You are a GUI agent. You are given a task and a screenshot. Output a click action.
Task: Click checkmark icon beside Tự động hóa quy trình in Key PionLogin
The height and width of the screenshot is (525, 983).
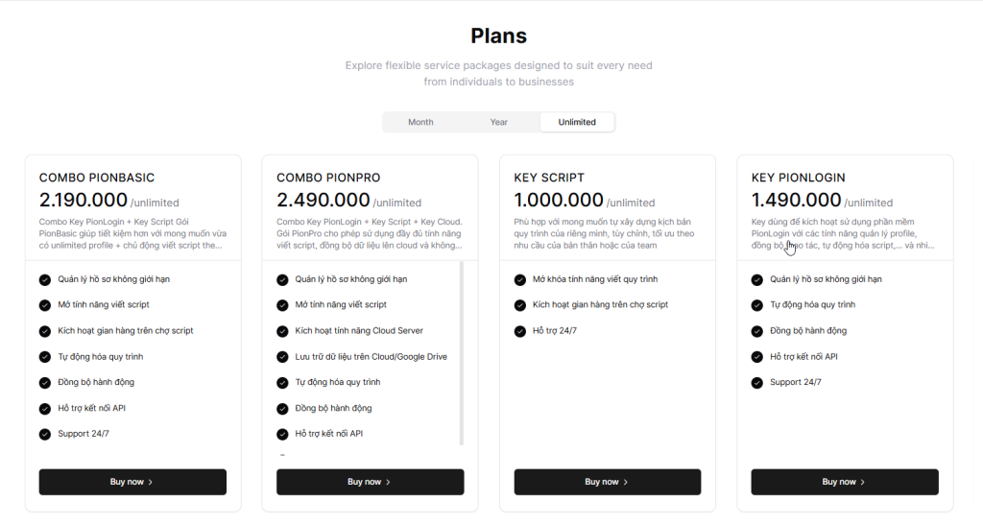[757, 305]
